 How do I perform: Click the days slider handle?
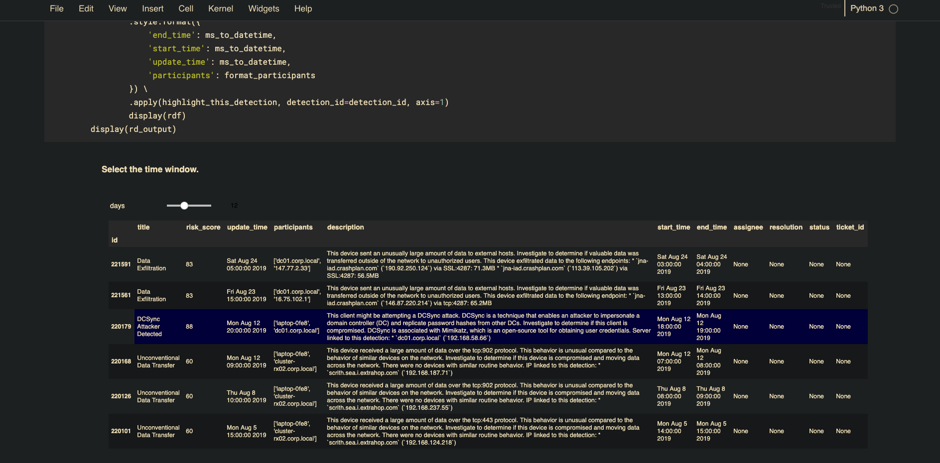coord(184,206)
